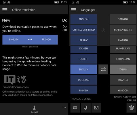Select highlighted Italian target language
The width and height of the screenshot is (137, 115).
pos(123,69)
